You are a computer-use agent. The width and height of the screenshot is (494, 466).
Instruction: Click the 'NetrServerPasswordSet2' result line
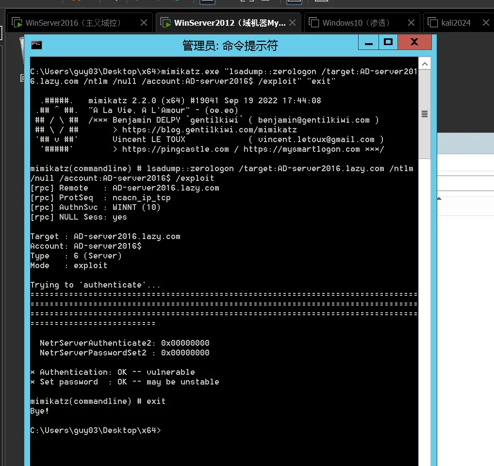125,353
